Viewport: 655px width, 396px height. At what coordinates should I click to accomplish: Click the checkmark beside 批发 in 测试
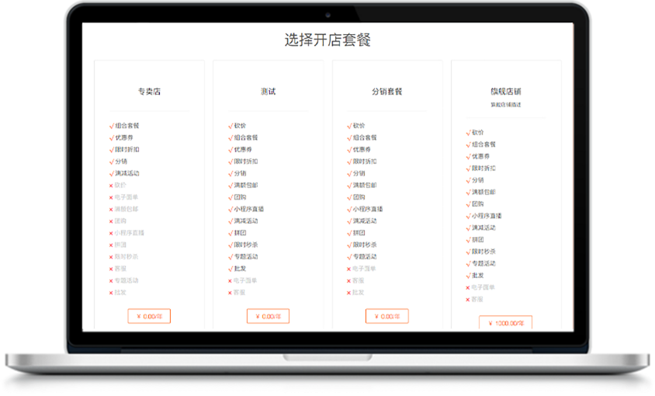click(x=230, y=269)
